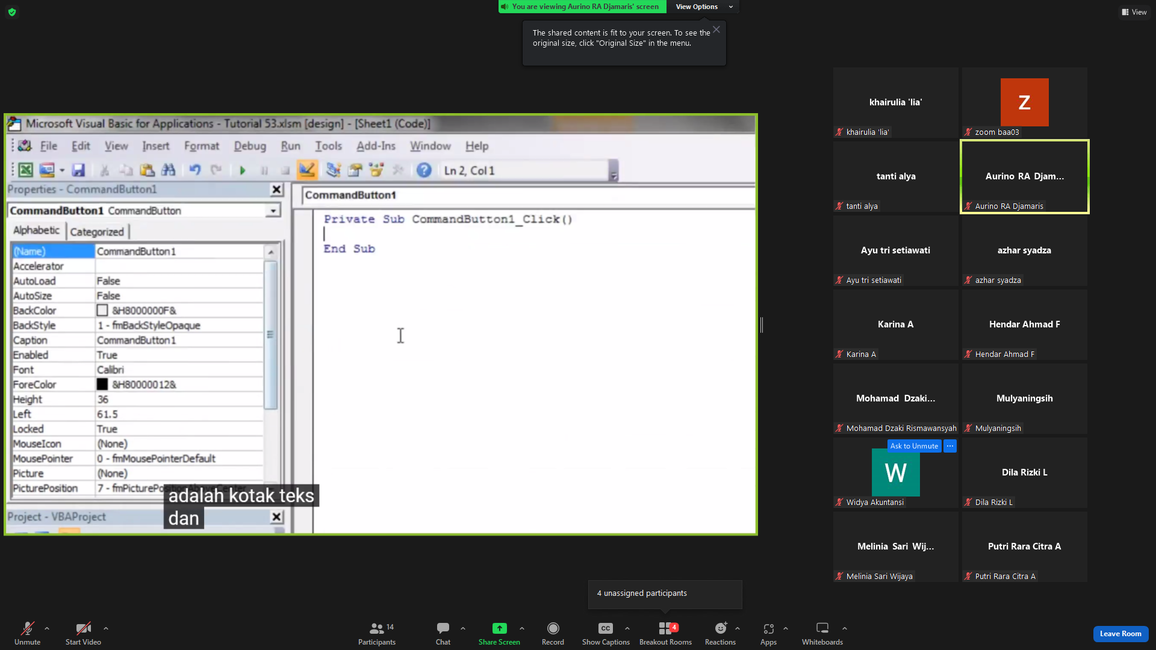1156x650 pixels.
Task: Open video options caret next to Start Video
Action: [x=106, y=628]
